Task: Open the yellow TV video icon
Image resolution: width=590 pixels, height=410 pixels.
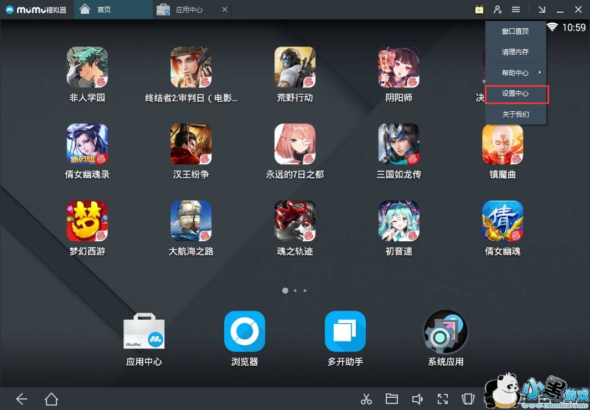Action: pos(479,9)
